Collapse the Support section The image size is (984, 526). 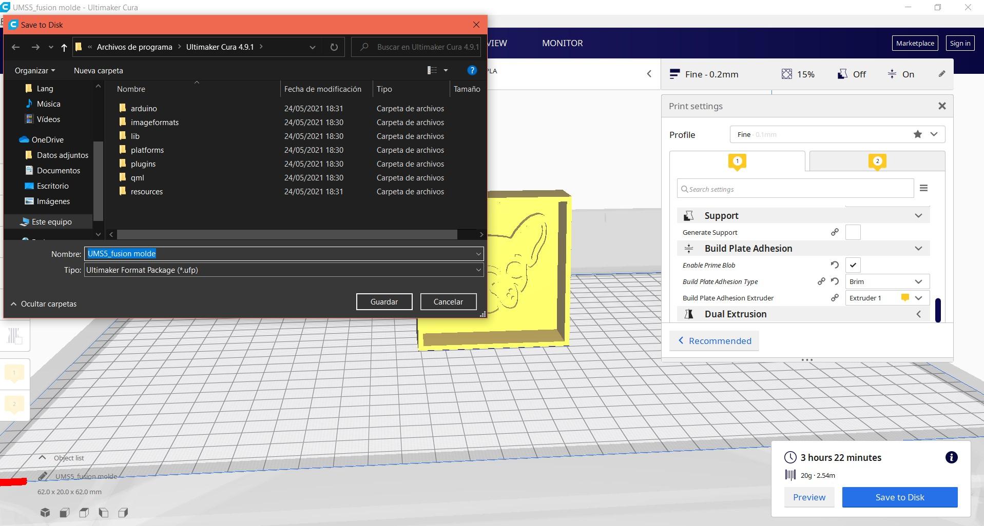(x=918, y=216)
